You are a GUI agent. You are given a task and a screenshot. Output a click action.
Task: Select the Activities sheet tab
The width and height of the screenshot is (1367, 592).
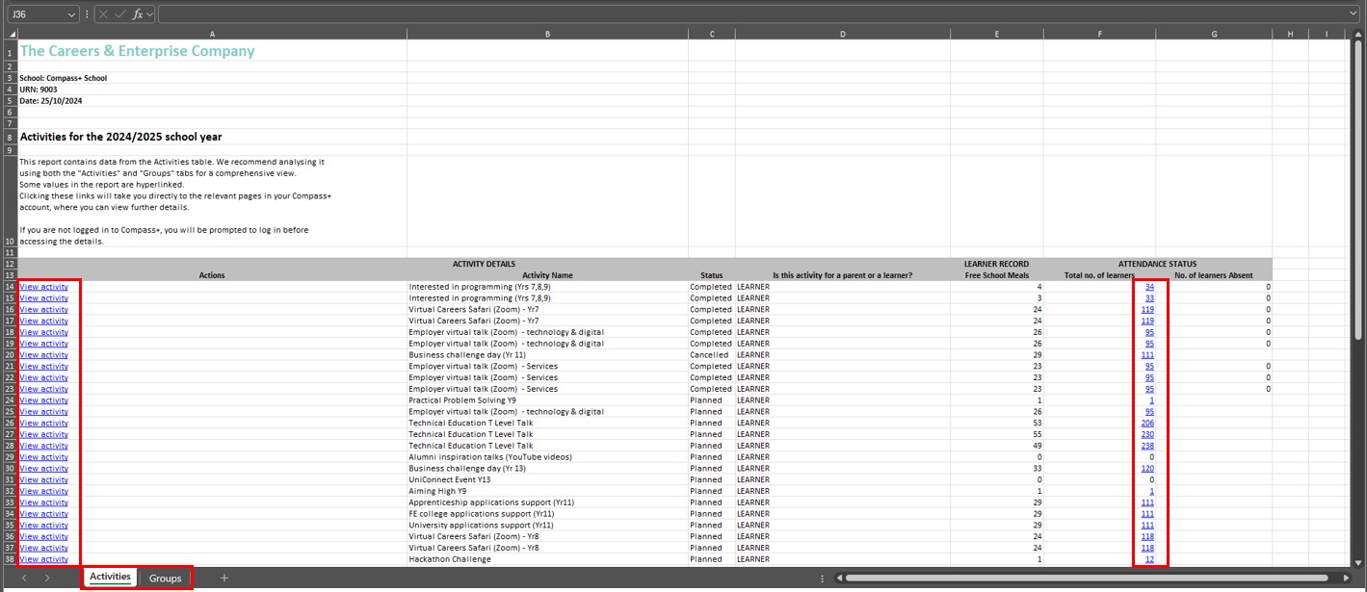(x=110, y=577)
